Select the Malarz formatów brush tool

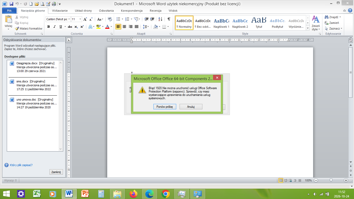coord(29,29)
